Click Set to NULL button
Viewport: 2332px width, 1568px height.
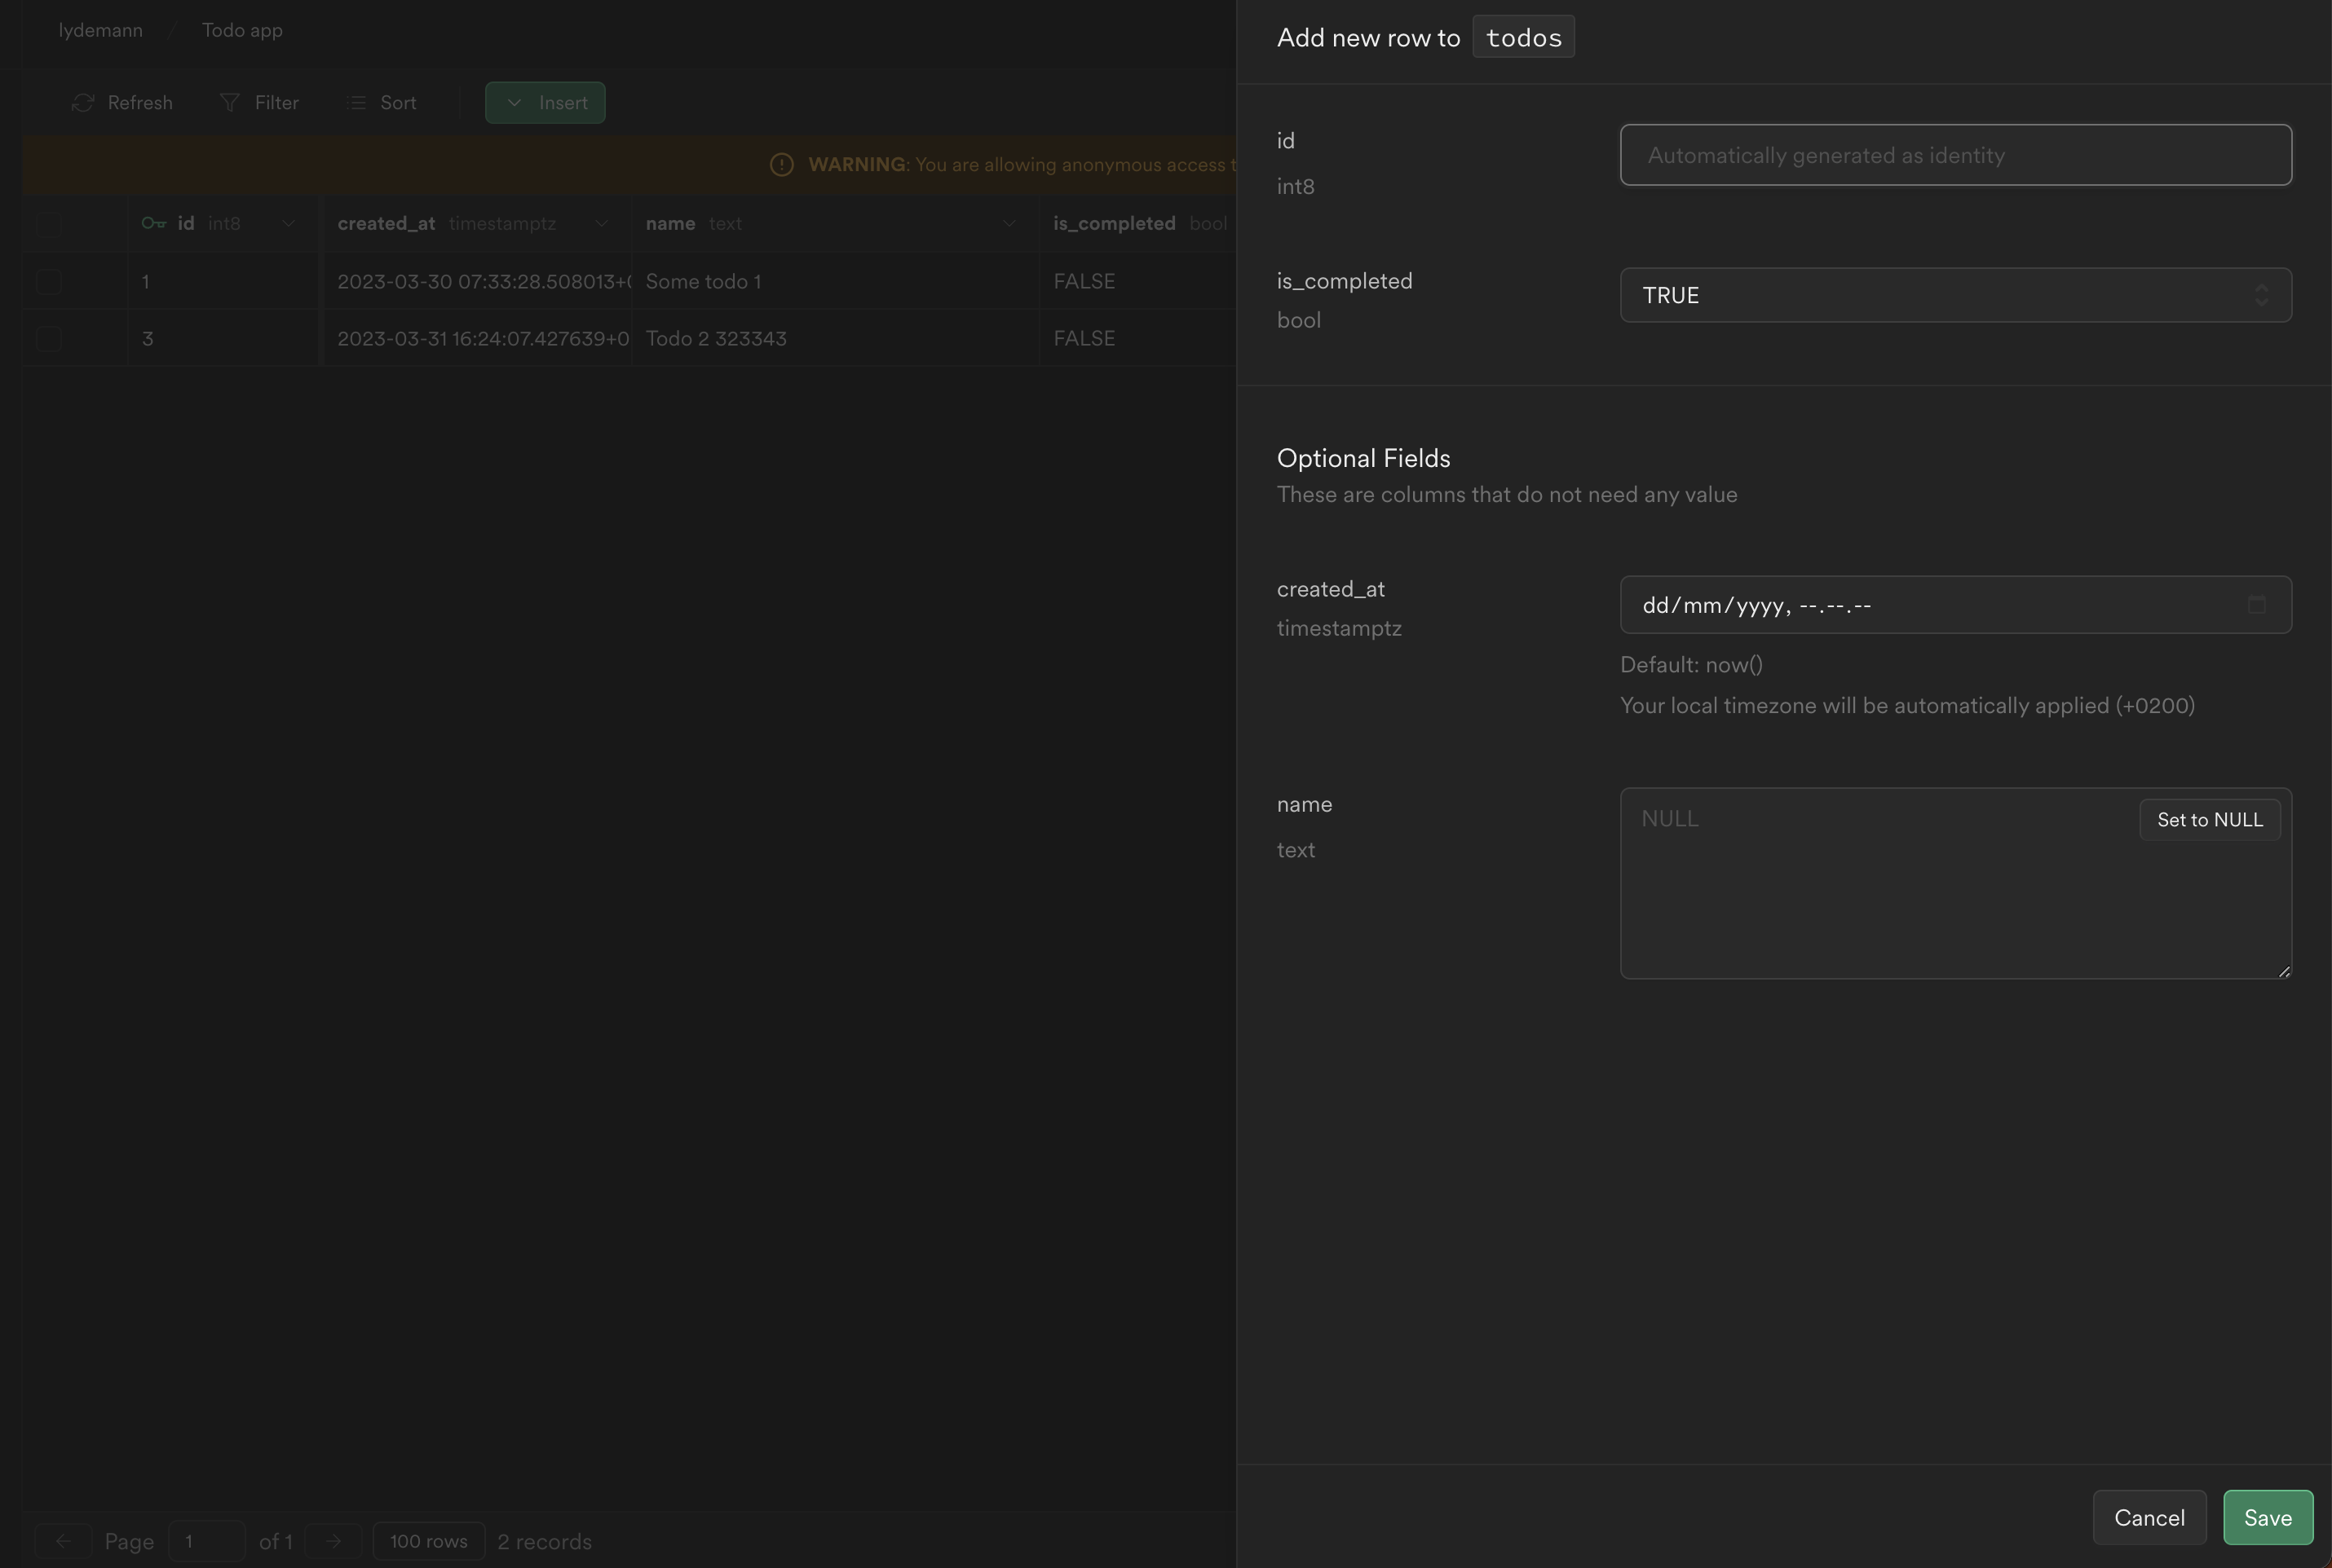click(x=2209, y=820)
